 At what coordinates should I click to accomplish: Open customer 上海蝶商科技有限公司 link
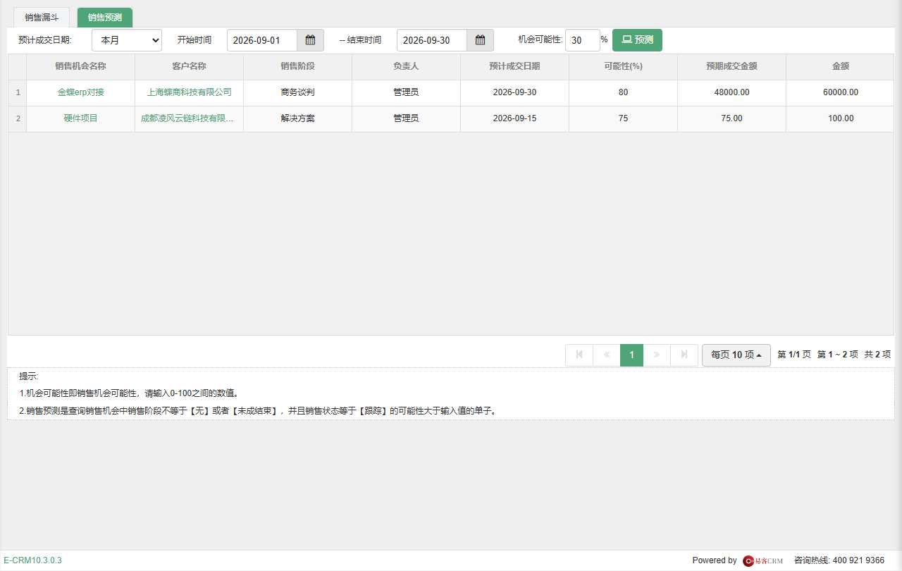point(189,92)
